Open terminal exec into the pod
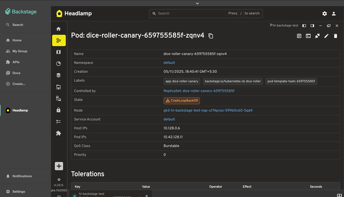344x197 pixels. click(308, 36)
